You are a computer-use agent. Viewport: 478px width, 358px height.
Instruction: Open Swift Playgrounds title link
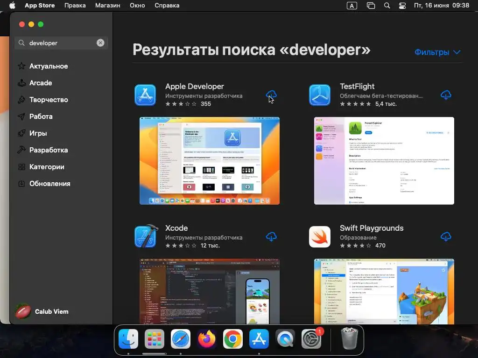click(372, 228)
